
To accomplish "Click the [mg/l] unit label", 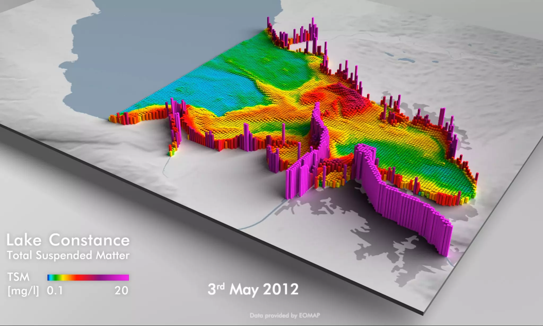I will tap(23, 291).
